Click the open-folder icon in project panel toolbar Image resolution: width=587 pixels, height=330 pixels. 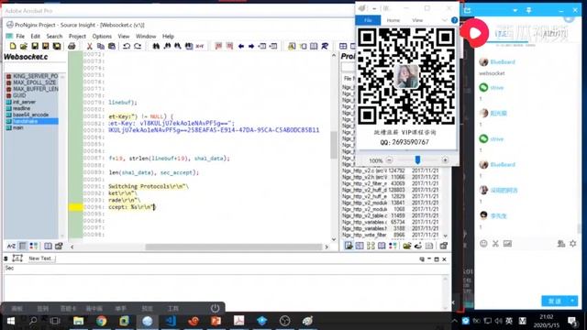[x=407, y=246]
